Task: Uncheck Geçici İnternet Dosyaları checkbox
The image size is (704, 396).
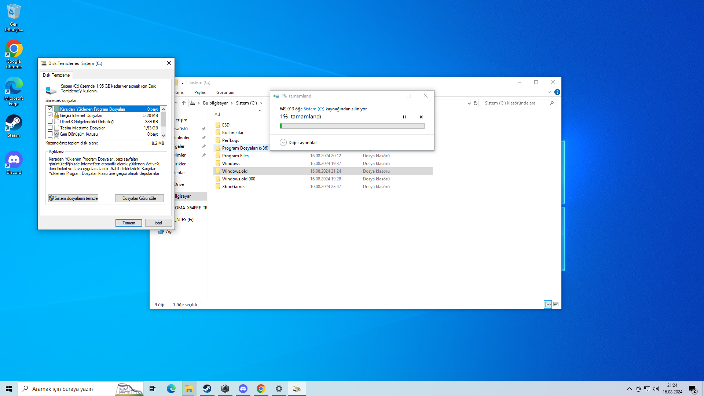Action: click(50, 115)
